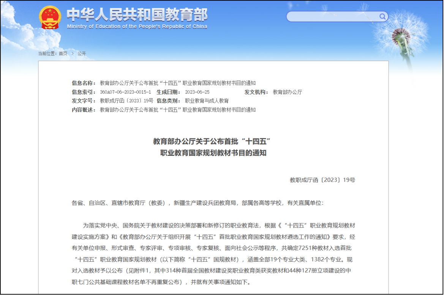Go to 首页 in the breadcrumb

[x=63, y=53]
